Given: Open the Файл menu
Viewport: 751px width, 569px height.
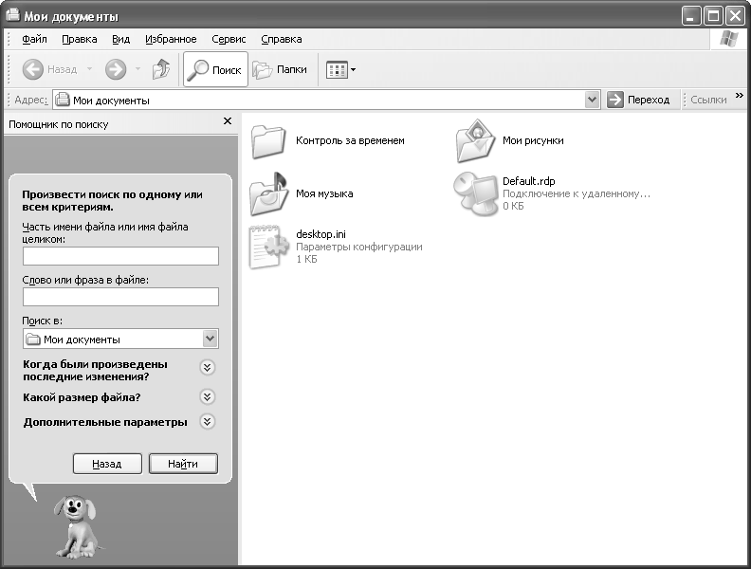Looking at the screenshot, I should (x=34, y=39).
